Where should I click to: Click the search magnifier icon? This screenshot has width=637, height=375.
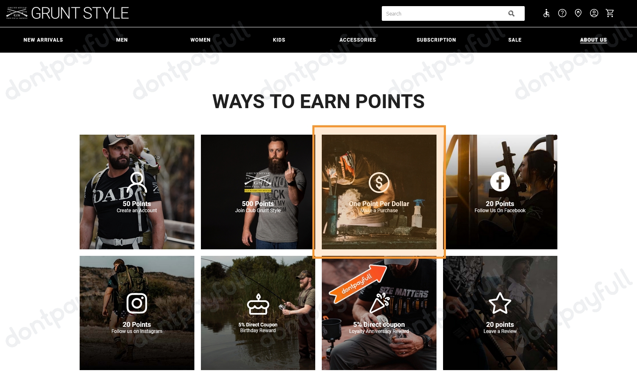click(511, 13)
